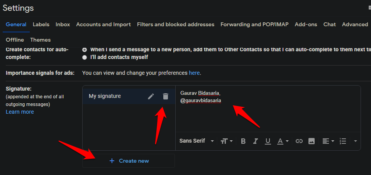
Task: Underline text using the U icon
Action: (x=268, y=141)
